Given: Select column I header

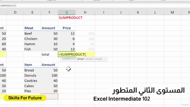Looking at the screenshot, I should coord(104,12).
